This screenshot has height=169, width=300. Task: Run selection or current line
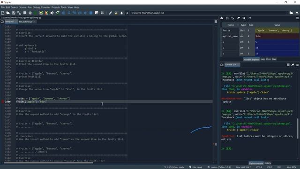pos(52,13)
